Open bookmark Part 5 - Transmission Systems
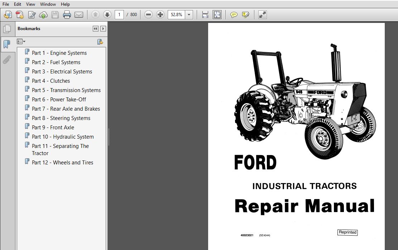Image resolution: width=398 pixels, height=250 pixels. tap(66, 90)
